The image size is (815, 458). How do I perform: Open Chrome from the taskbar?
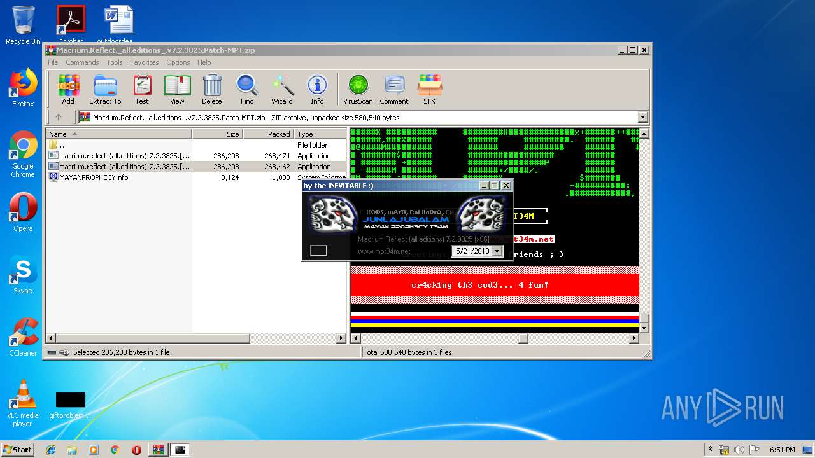click(x=115, y=450)
